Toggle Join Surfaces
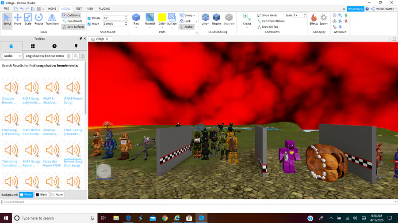The width and height of the screenshot is (398, 223). (73, 27)
